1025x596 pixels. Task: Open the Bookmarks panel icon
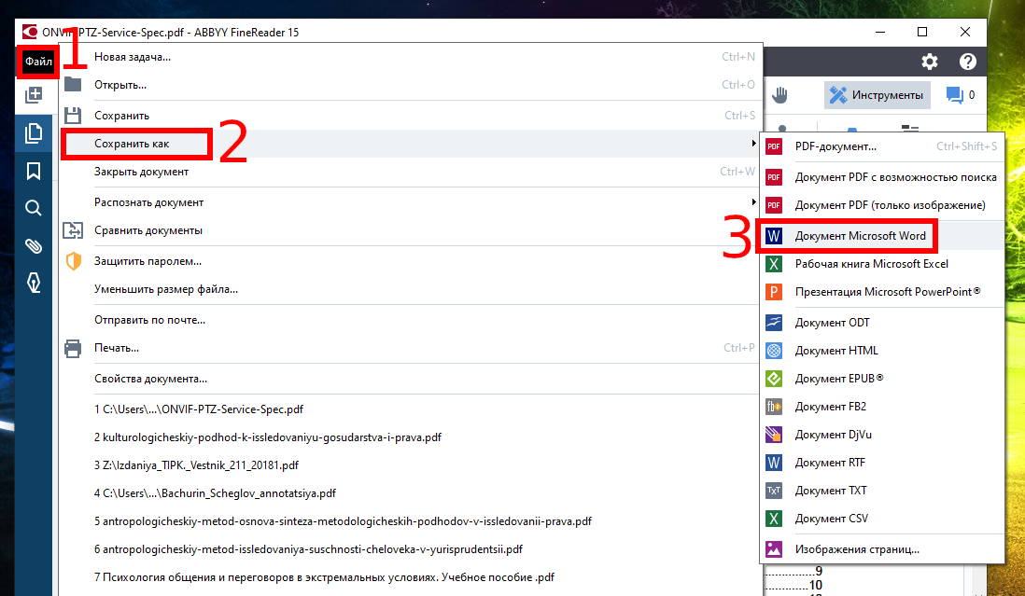click(34, 171)
